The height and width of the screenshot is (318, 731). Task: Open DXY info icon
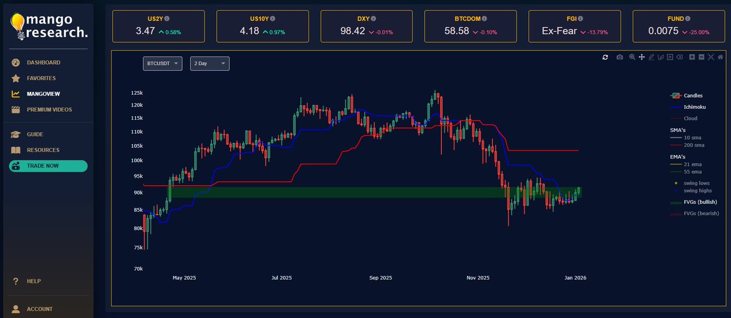pos(372,19)
